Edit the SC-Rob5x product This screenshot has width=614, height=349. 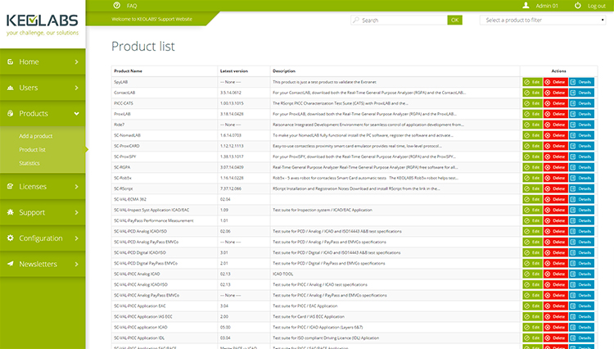[533, 178]
